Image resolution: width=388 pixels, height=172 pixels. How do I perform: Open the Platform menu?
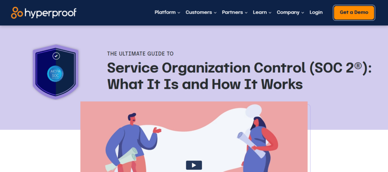(x=165, y=12)
